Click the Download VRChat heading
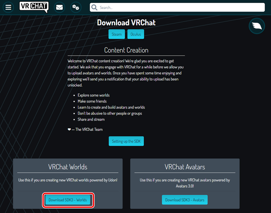Screen dimensions: 271x213 click(x=126, y=23)
